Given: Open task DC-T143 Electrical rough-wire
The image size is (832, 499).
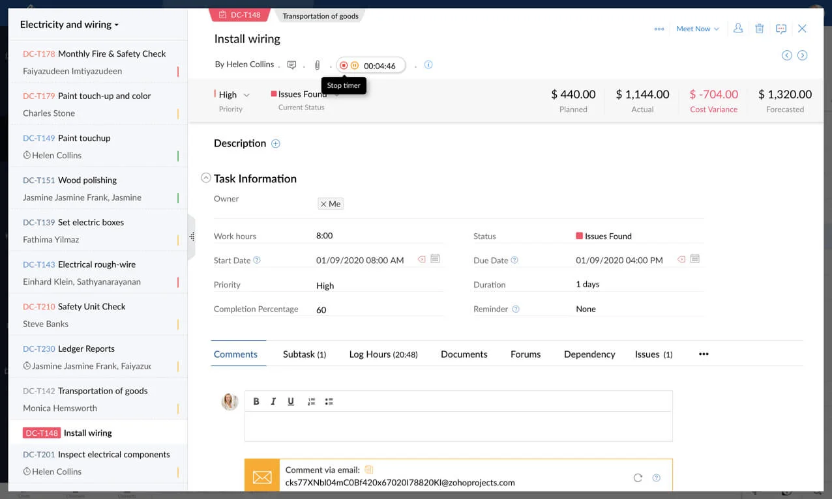Looking at the screenshot, I should (x=97, y=264).
